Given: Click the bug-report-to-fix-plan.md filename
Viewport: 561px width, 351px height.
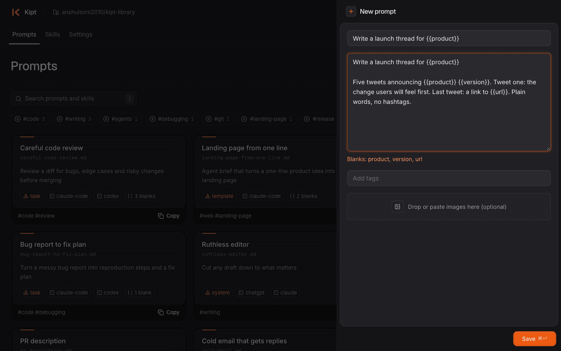Looking at the screenshot, I should point(58,254).
